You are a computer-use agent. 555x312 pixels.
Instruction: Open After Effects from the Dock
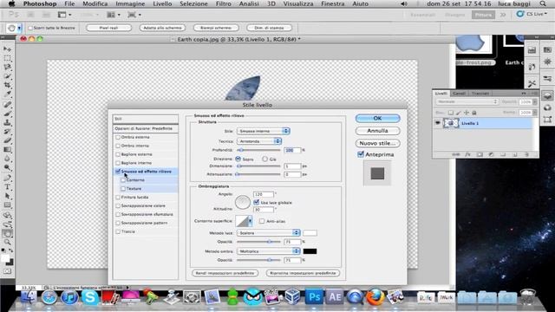click(x=335, y=296)
